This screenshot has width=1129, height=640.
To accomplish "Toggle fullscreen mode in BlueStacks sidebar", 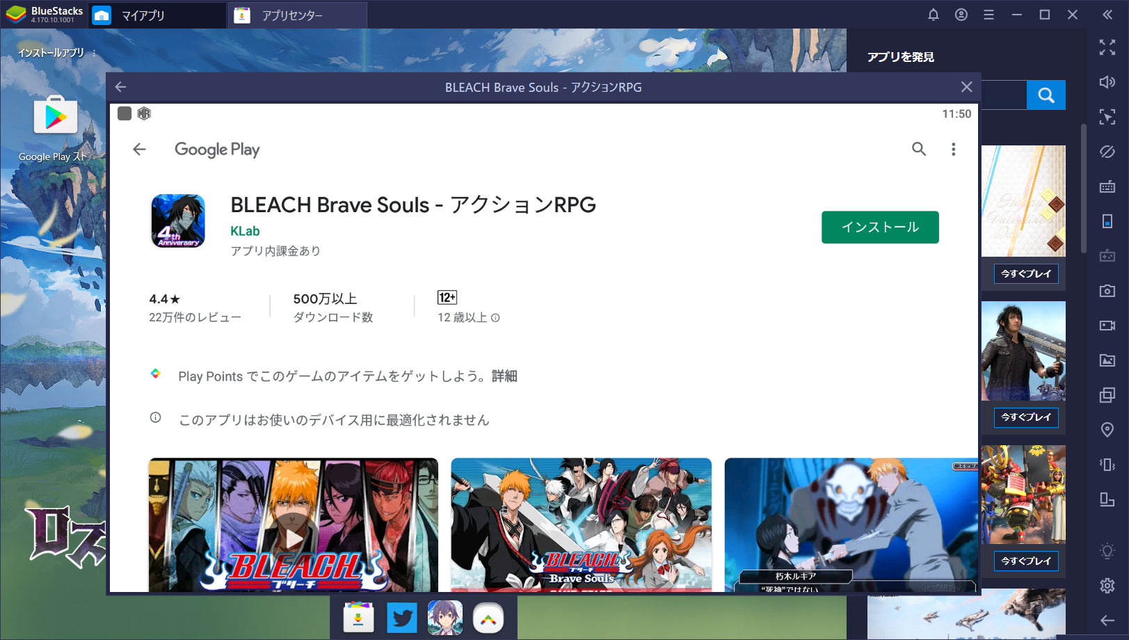I will (x=1107, y=47).
